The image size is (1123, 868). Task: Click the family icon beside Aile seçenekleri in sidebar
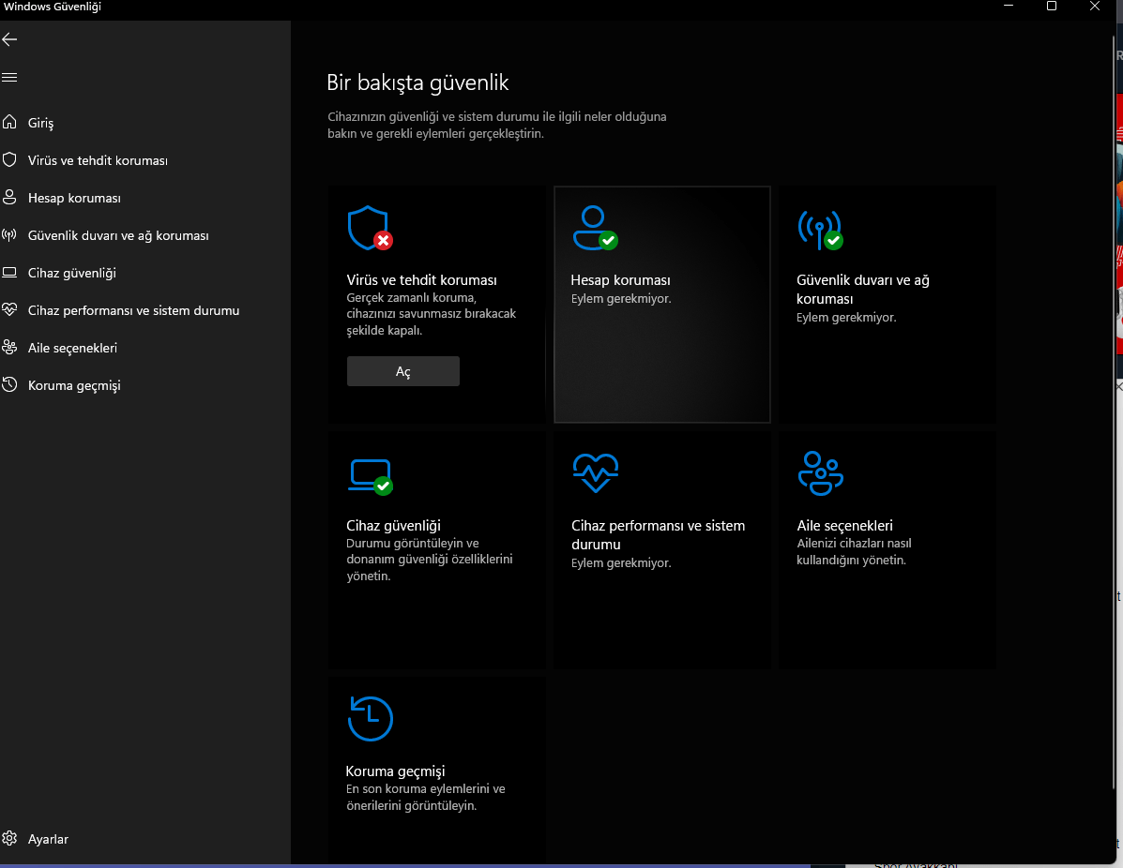(9, 348)
